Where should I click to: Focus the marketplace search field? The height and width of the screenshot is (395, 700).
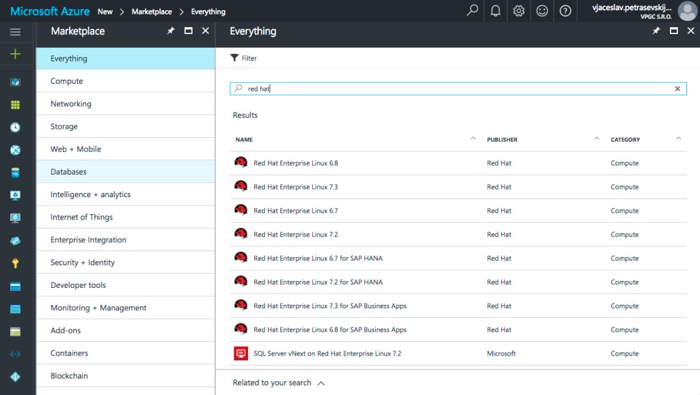(458, 89)
